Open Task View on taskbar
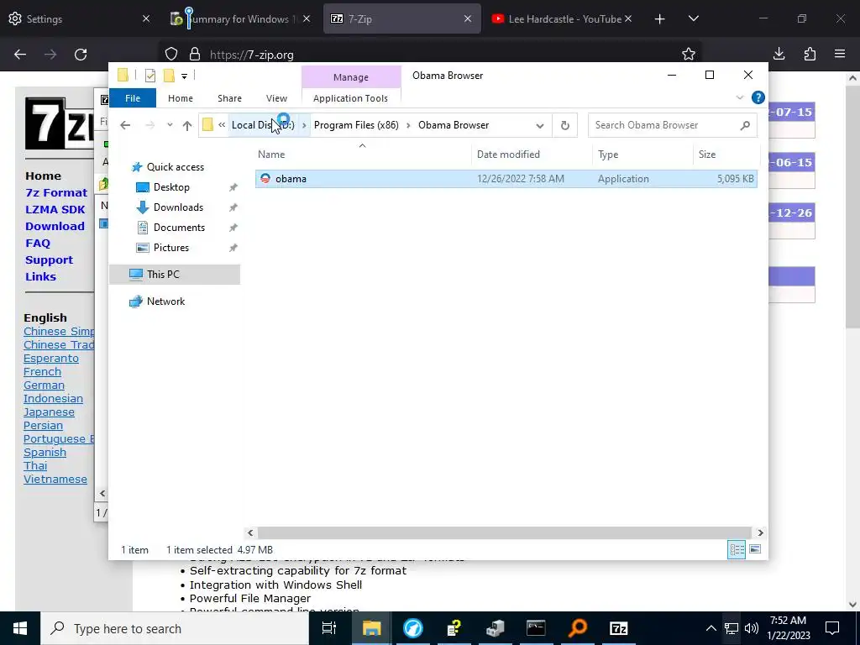The width and height of the screenshot is (860, 645). pos(328,628)
